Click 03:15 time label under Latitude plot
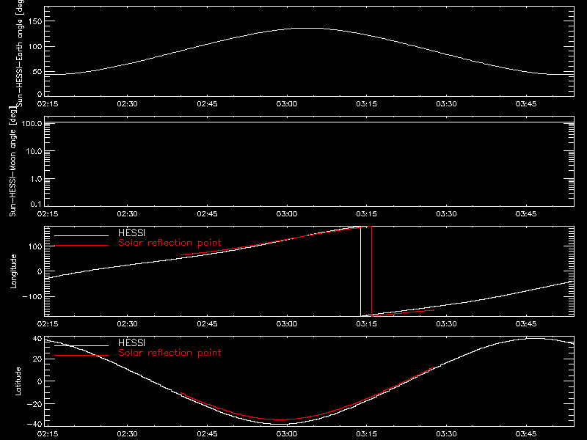The width and height of the screenshot is (587, 440). 366,433
